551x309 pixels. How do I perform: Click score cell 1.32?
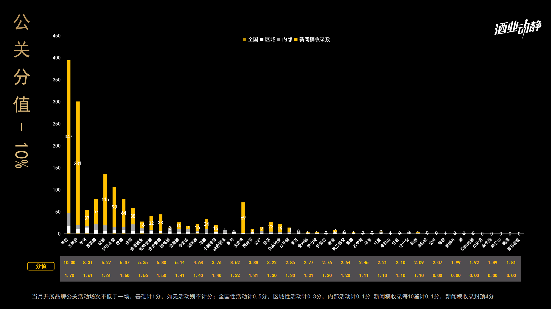(235, 276)
